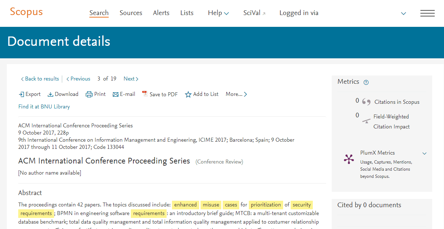Click the Save to PDF icon

tap(145, 94)
